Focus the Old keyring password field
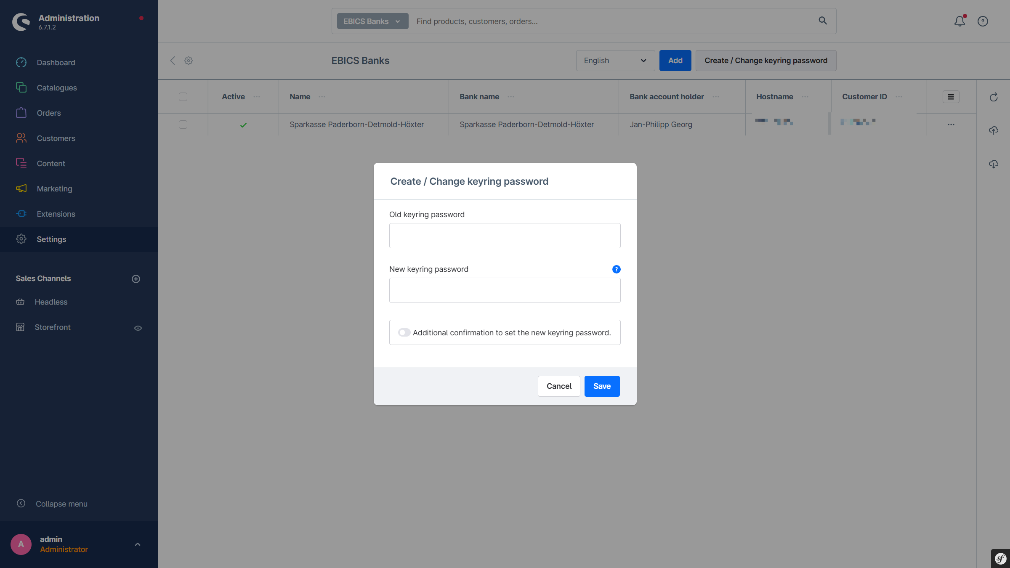 pyautogui.click(x=505, y=236)
